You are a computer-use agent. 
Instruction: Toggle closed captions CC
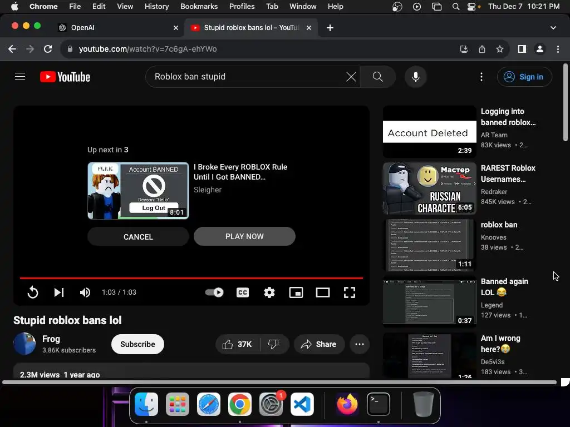pyautogui.click(x=243, y=292)
